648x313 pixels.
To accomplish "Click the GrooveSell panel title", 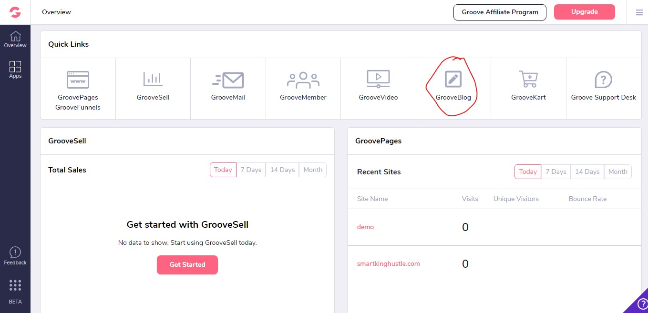I will click(67, 141).
